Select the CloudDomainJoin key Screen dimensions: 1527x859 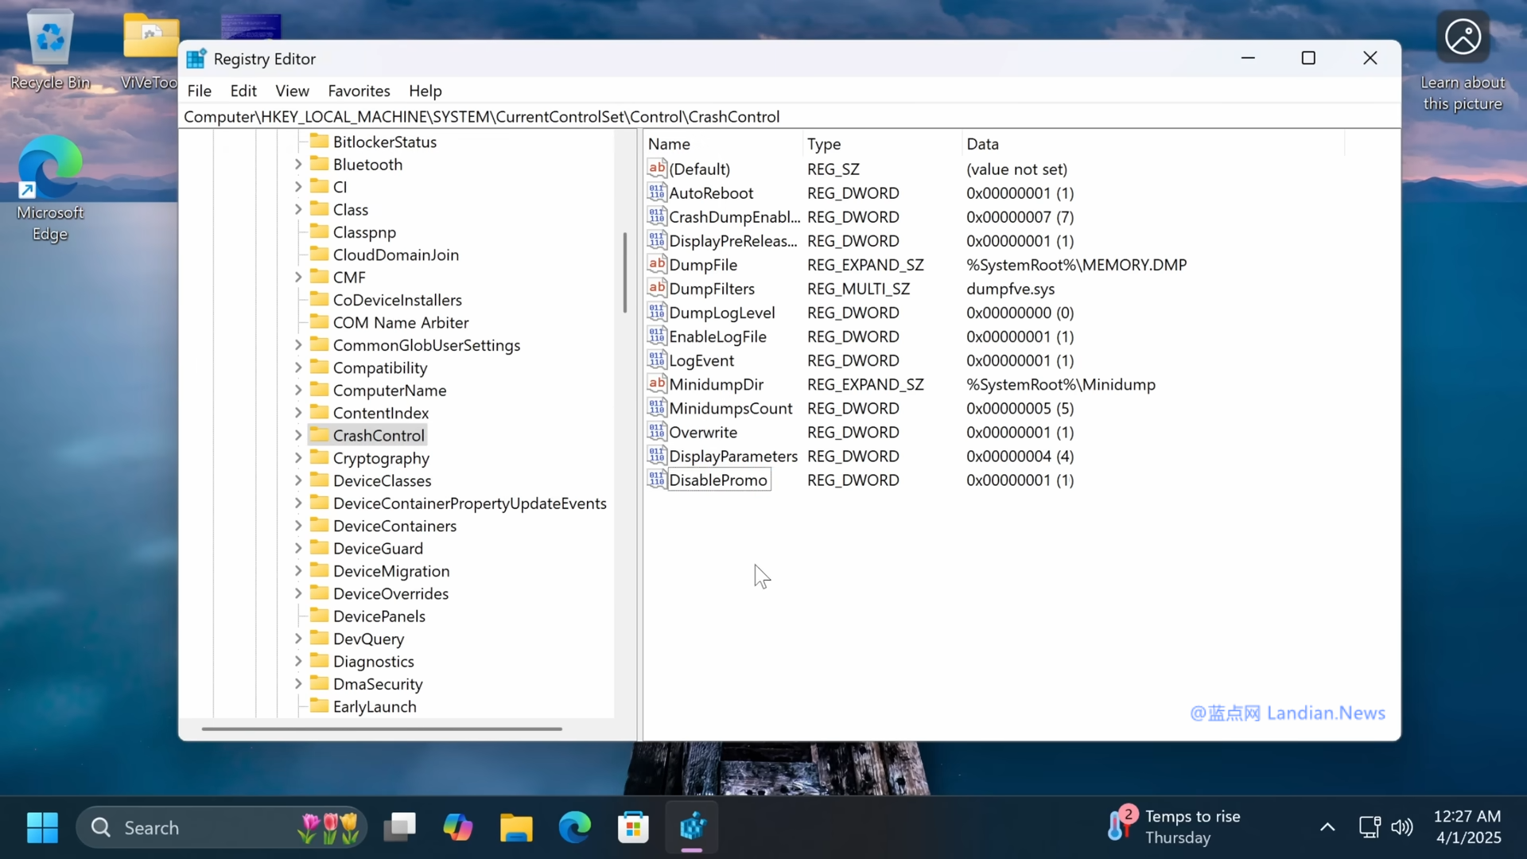(x=395, y=255)
